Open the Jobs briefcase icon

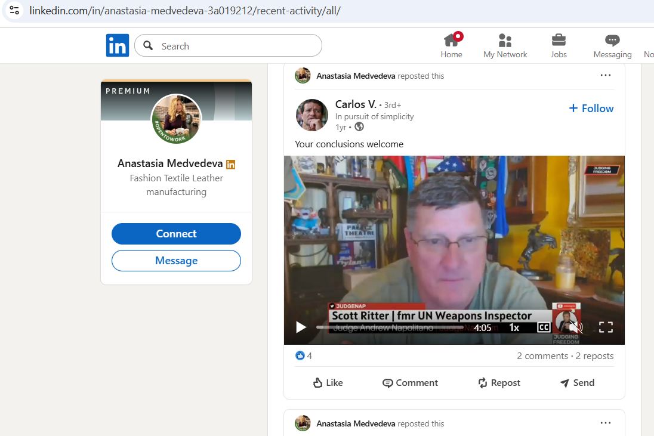click(x=559, y=40)
